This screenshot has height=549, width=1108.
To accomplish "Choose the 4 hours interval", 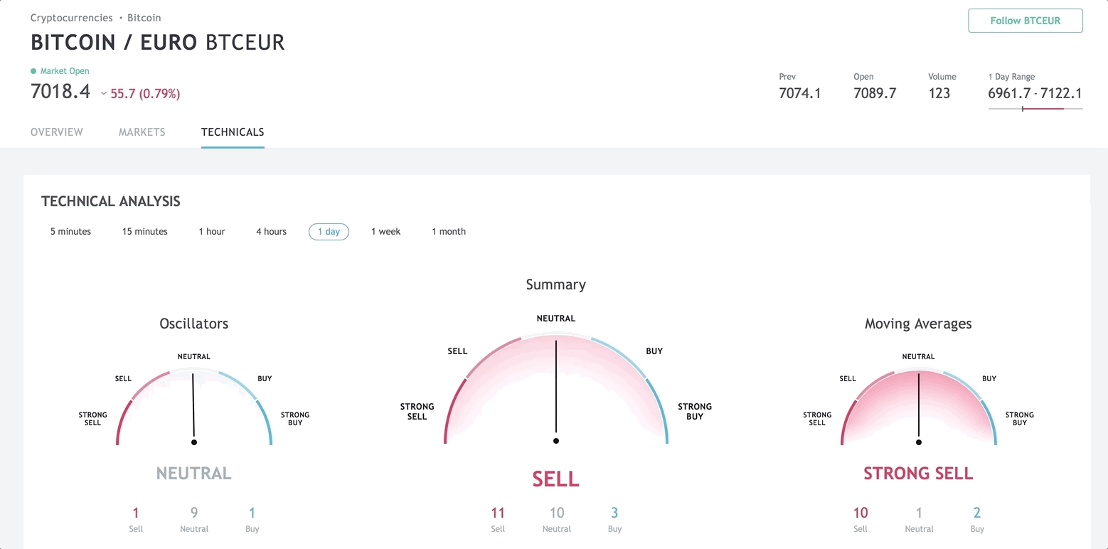I will click(x=271, y=232).
